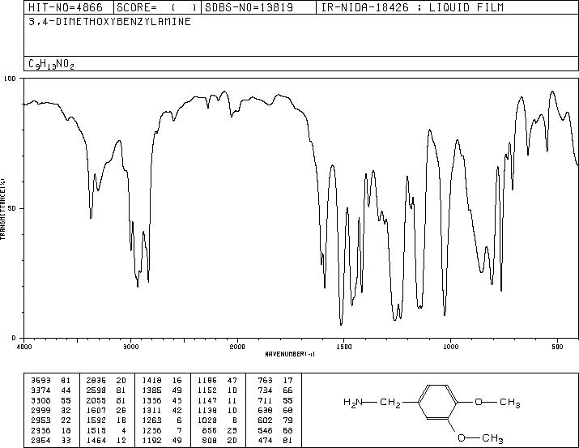Click peak table value 1464
The image size is (579, 448).
(96, 441)
